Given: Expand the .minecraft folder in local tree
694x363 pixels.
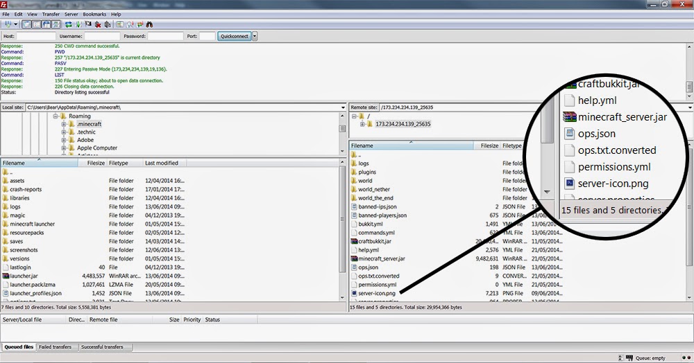Looking at the screenshot, I should tap(64, 124).
